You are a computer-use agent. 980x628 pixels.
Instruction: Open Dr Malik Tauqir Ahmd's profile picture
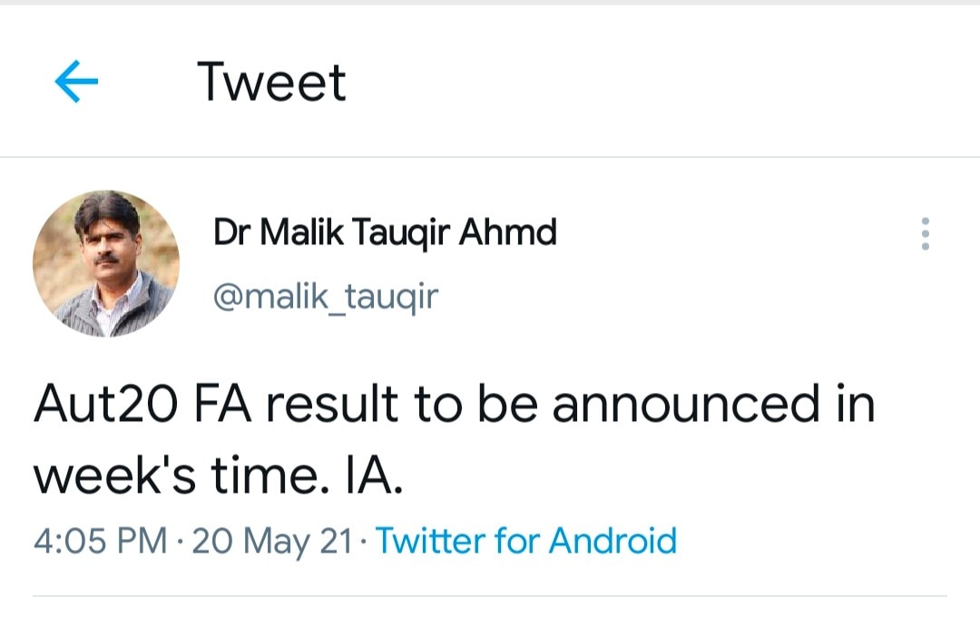106,264
